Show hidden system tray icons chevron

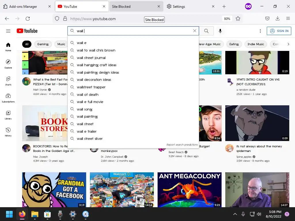[x=235, y=214]
